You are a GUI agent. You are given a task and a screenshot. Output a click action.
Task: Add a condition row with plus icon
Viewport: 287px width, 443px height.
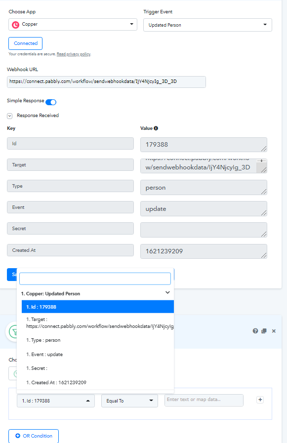coord(260,400)
